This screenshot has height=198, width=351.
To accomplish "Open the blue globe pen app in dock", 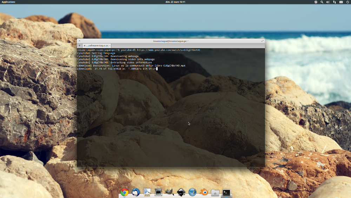I will (x=192, y=192).
